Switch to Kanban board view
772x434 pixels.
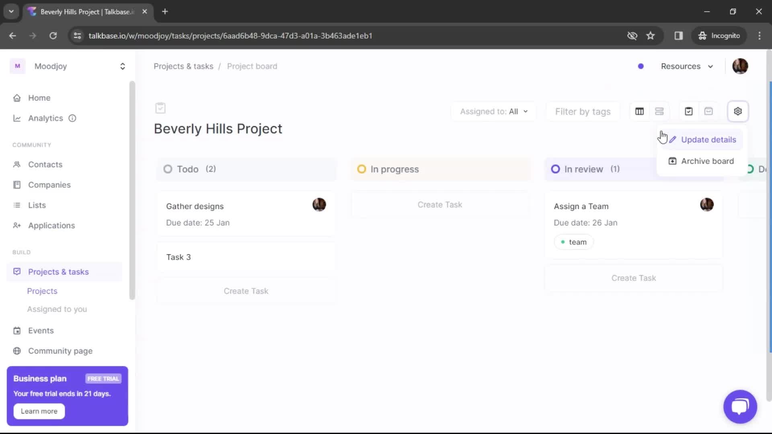click(639, 111)
